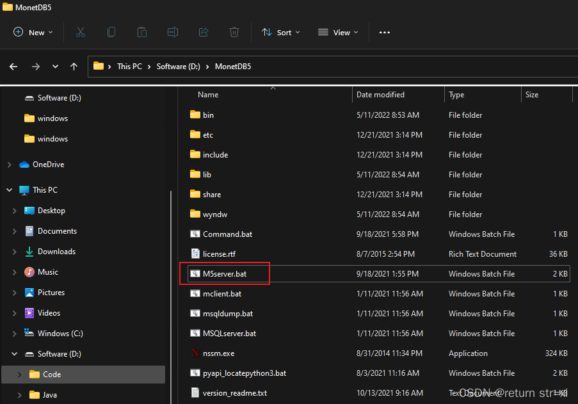Open Pictures in navigation pane
578x404 pixels.
(51, 293)
